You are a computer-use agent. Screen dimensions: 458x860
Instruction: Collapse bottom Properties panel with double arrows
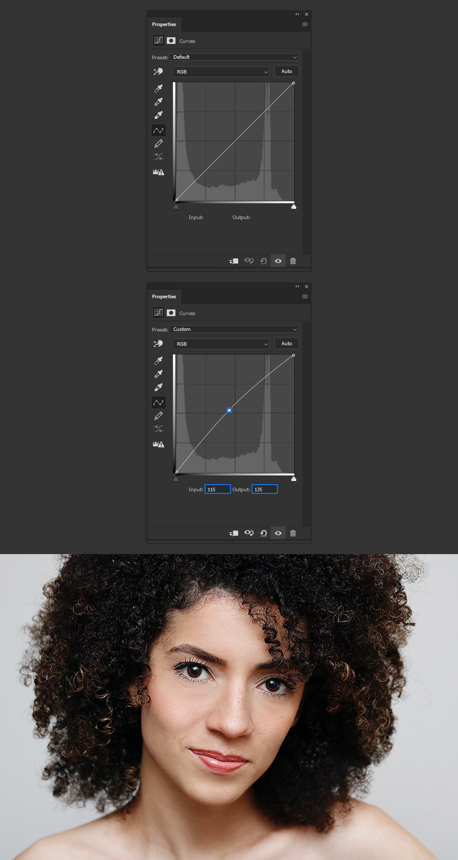pos(297,286)
